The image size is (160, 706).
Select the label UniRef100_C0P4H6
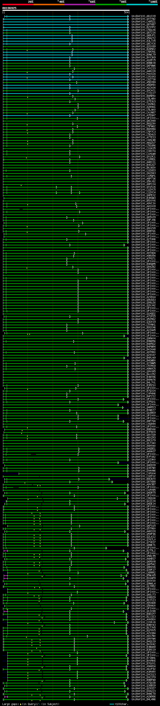pos(143,393)
